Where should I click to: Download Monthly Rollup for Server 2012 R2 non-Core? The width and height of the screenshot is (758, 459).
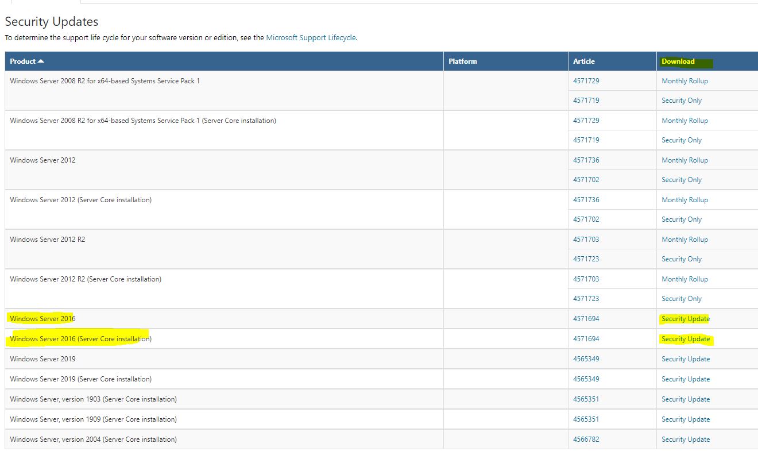(x=684, y=240)
